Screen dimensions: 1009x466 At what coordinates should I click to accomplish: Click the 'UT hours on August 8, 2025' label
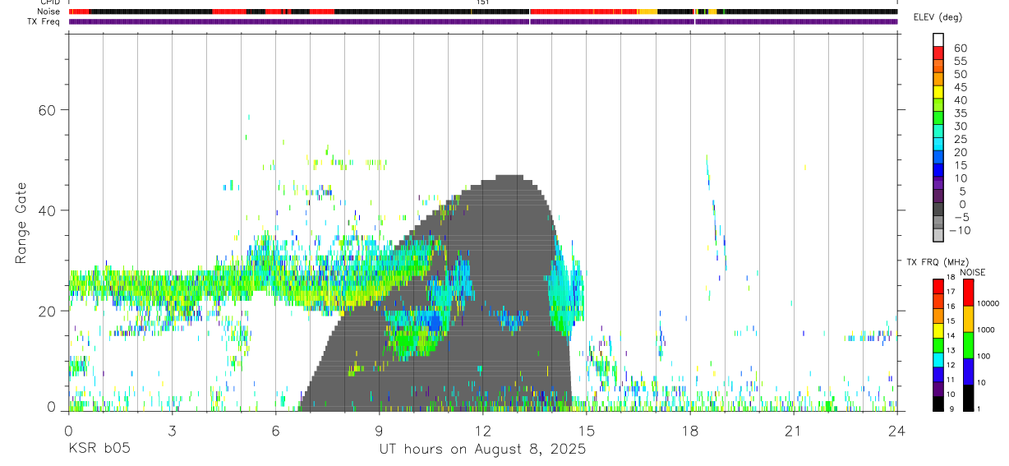click(482, 449)
